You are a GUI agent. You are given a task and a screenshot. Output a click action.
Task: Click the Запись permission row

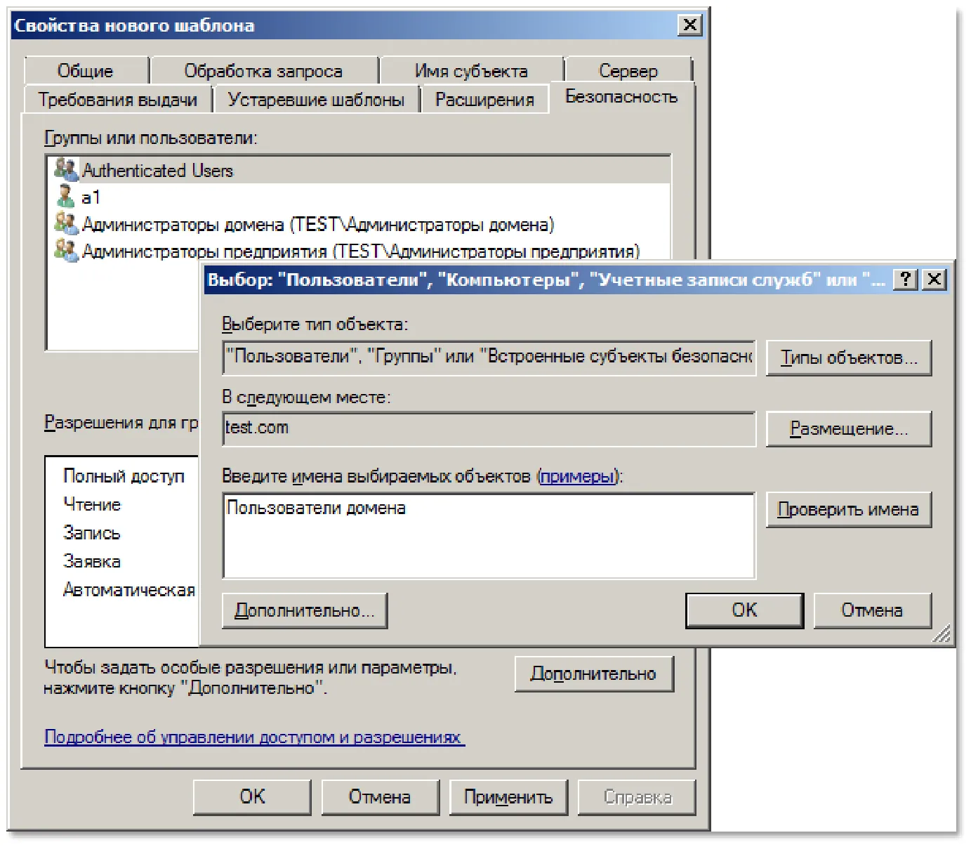click(x=92, y=533)
